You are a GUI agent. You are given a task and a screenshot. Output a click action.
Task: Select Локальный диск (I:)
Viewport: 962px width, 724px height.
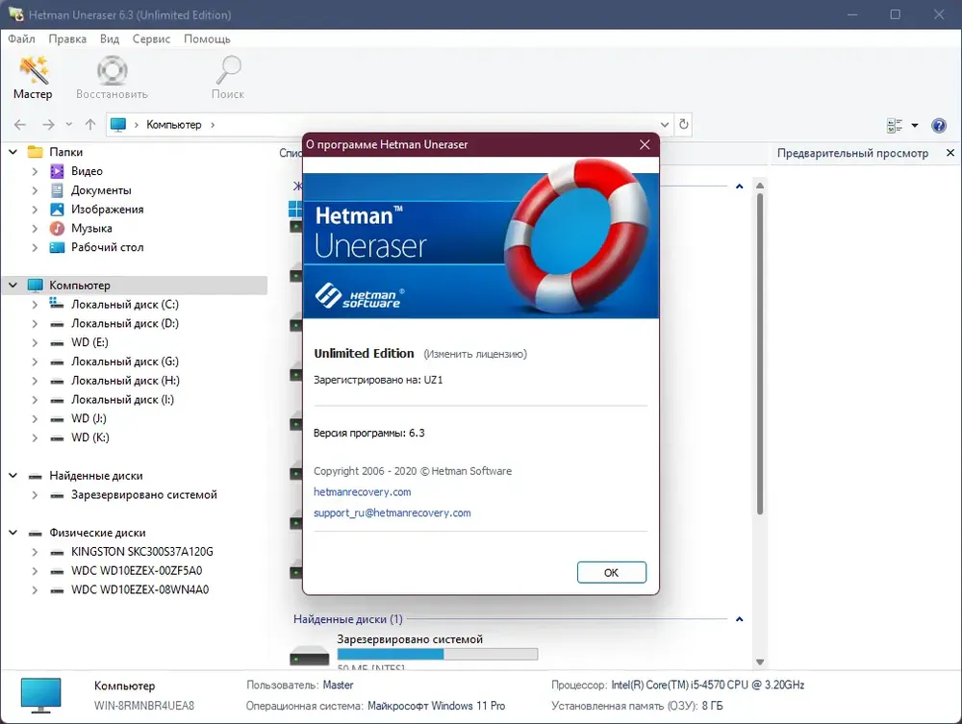(122, 400)
